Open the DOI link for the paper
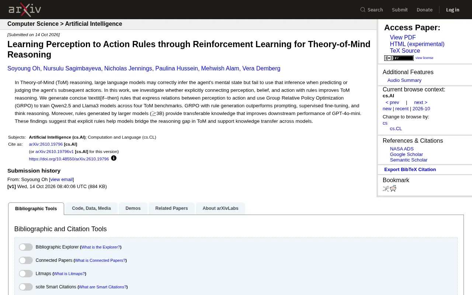This screenshot has height=295, width=472. (x=69, y=159)
